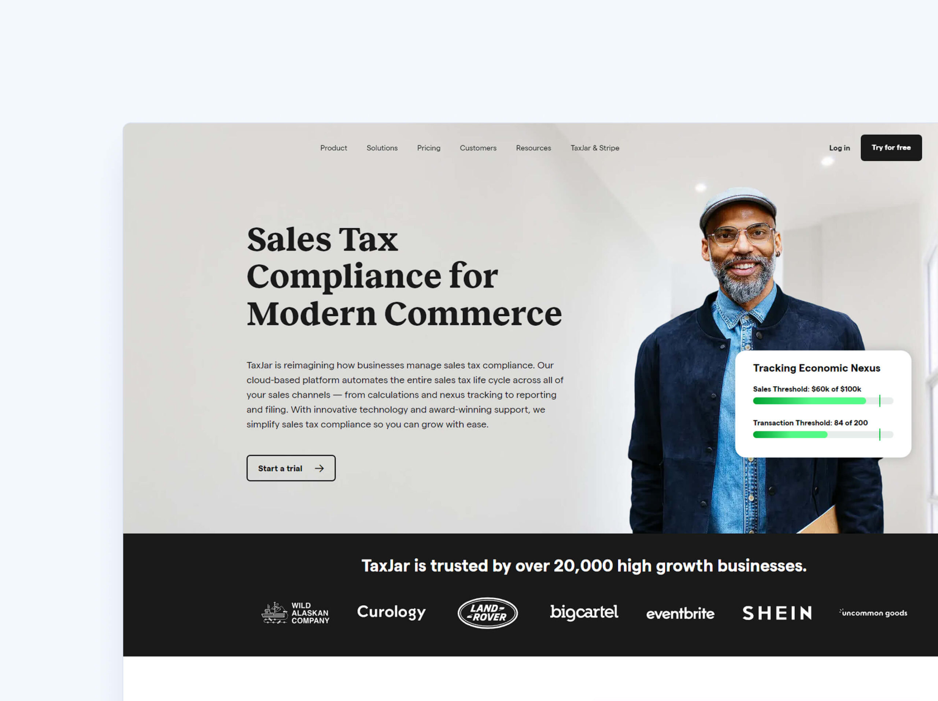This screenshot has height=701, width=938.
Task: Click the Land Rover logo icon
Action: (x=486, y=611)
